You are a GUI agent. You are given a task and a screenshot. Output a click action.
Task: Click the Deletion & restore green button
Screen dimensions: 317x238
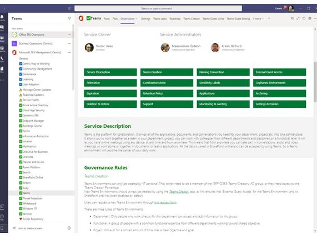110,104
